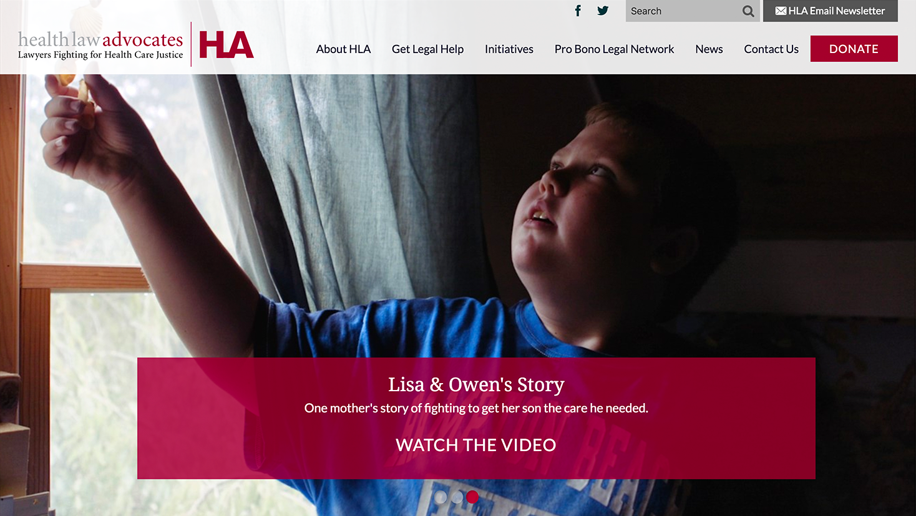916x516 pixels.
Task: Go to the News page
Action: pyautogui.click(x=709, y=49)
